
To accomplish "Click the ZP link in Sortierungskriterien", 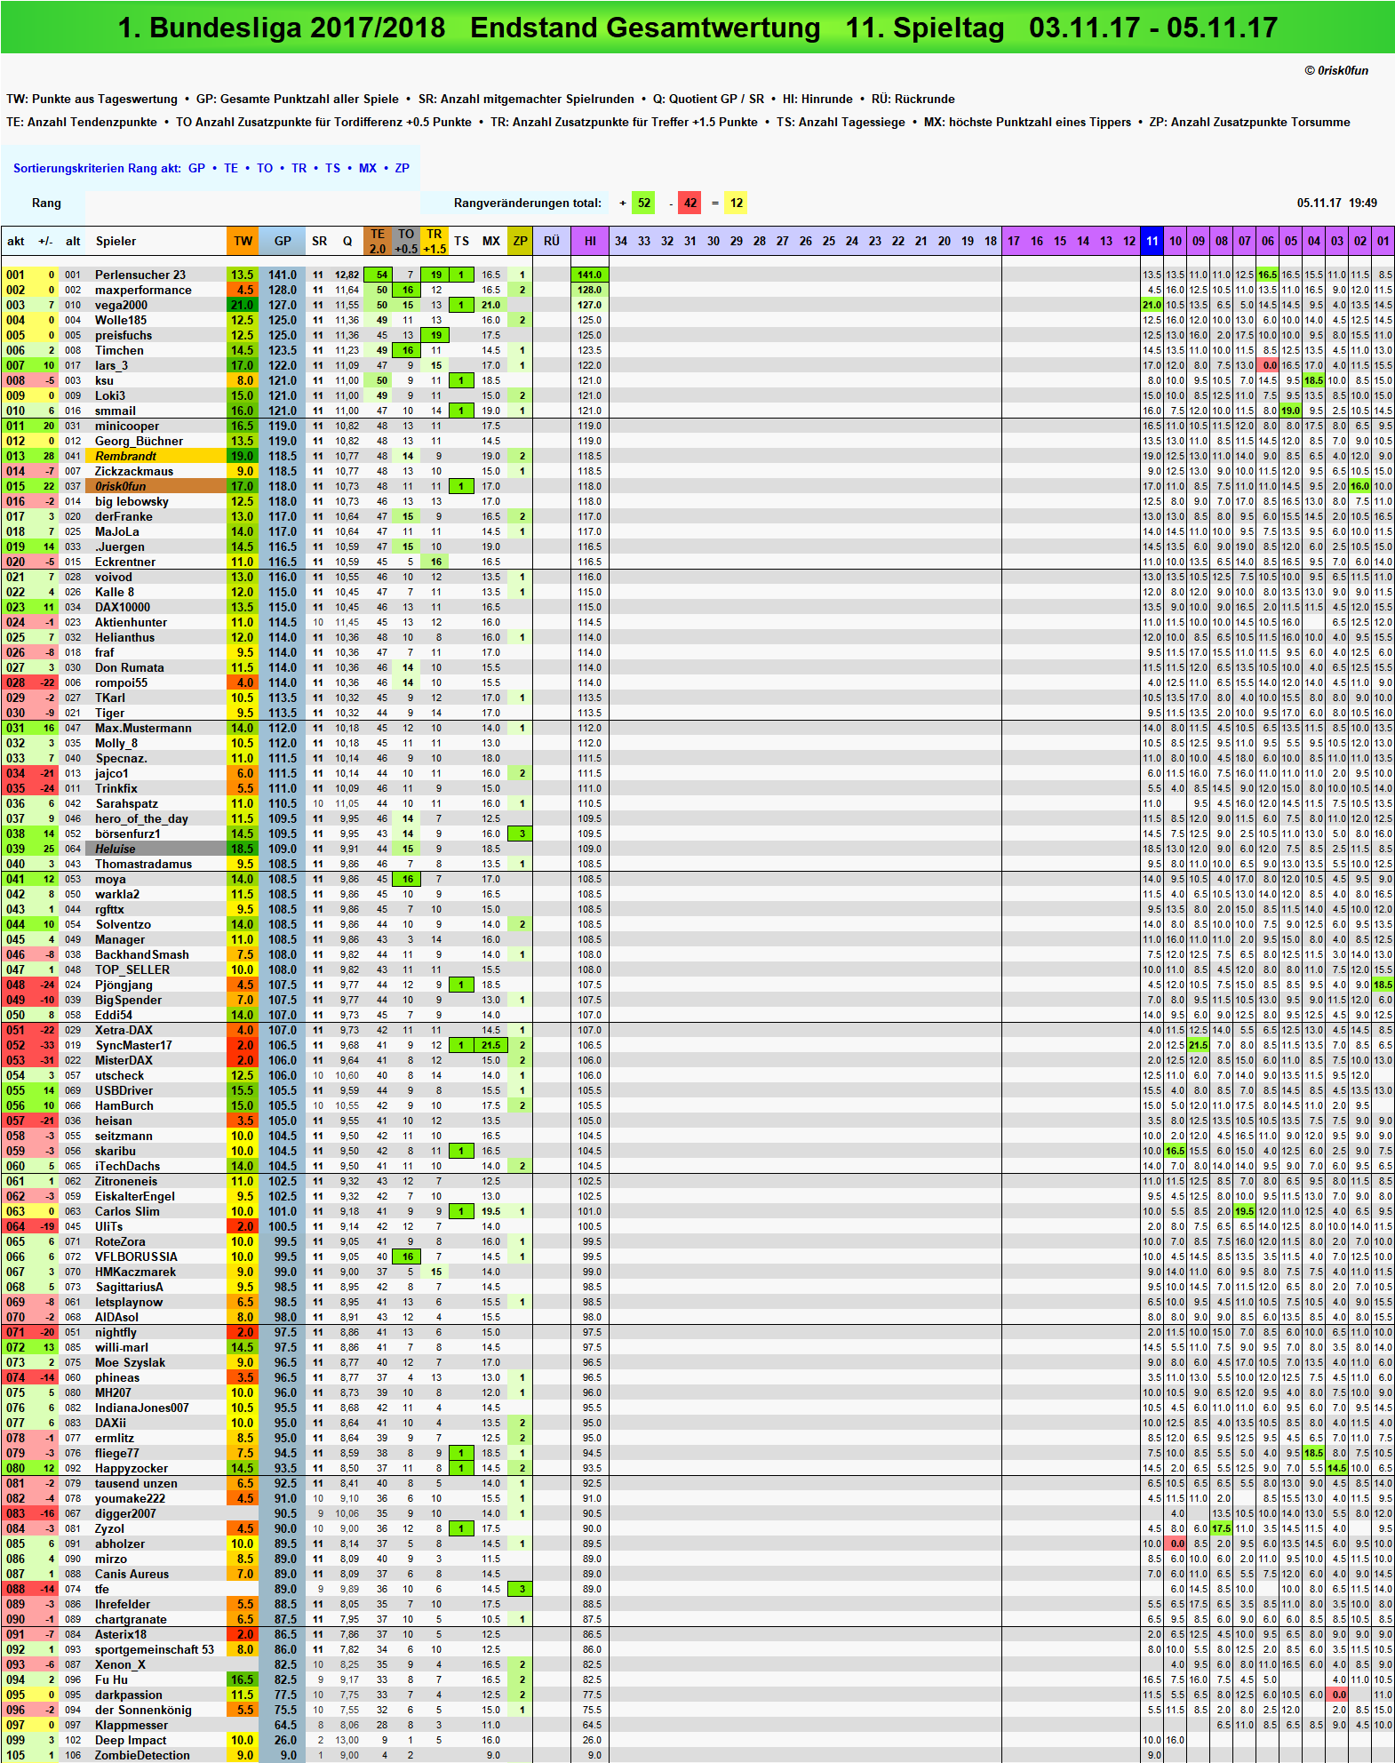I will pyautogui.click(x=402, y=168).
